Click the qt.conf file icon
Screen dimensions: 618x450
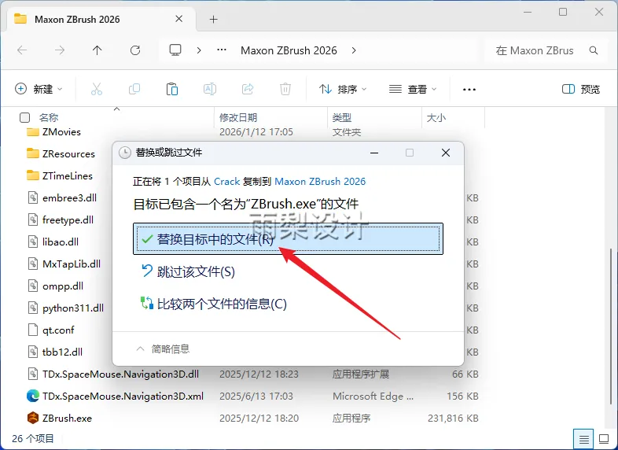pos(33,330)
